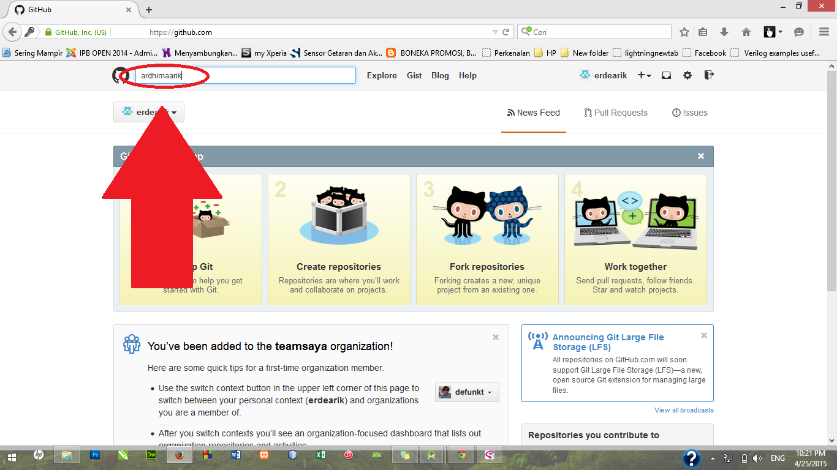Click the page scrollbar up arrow

(831, 65)
